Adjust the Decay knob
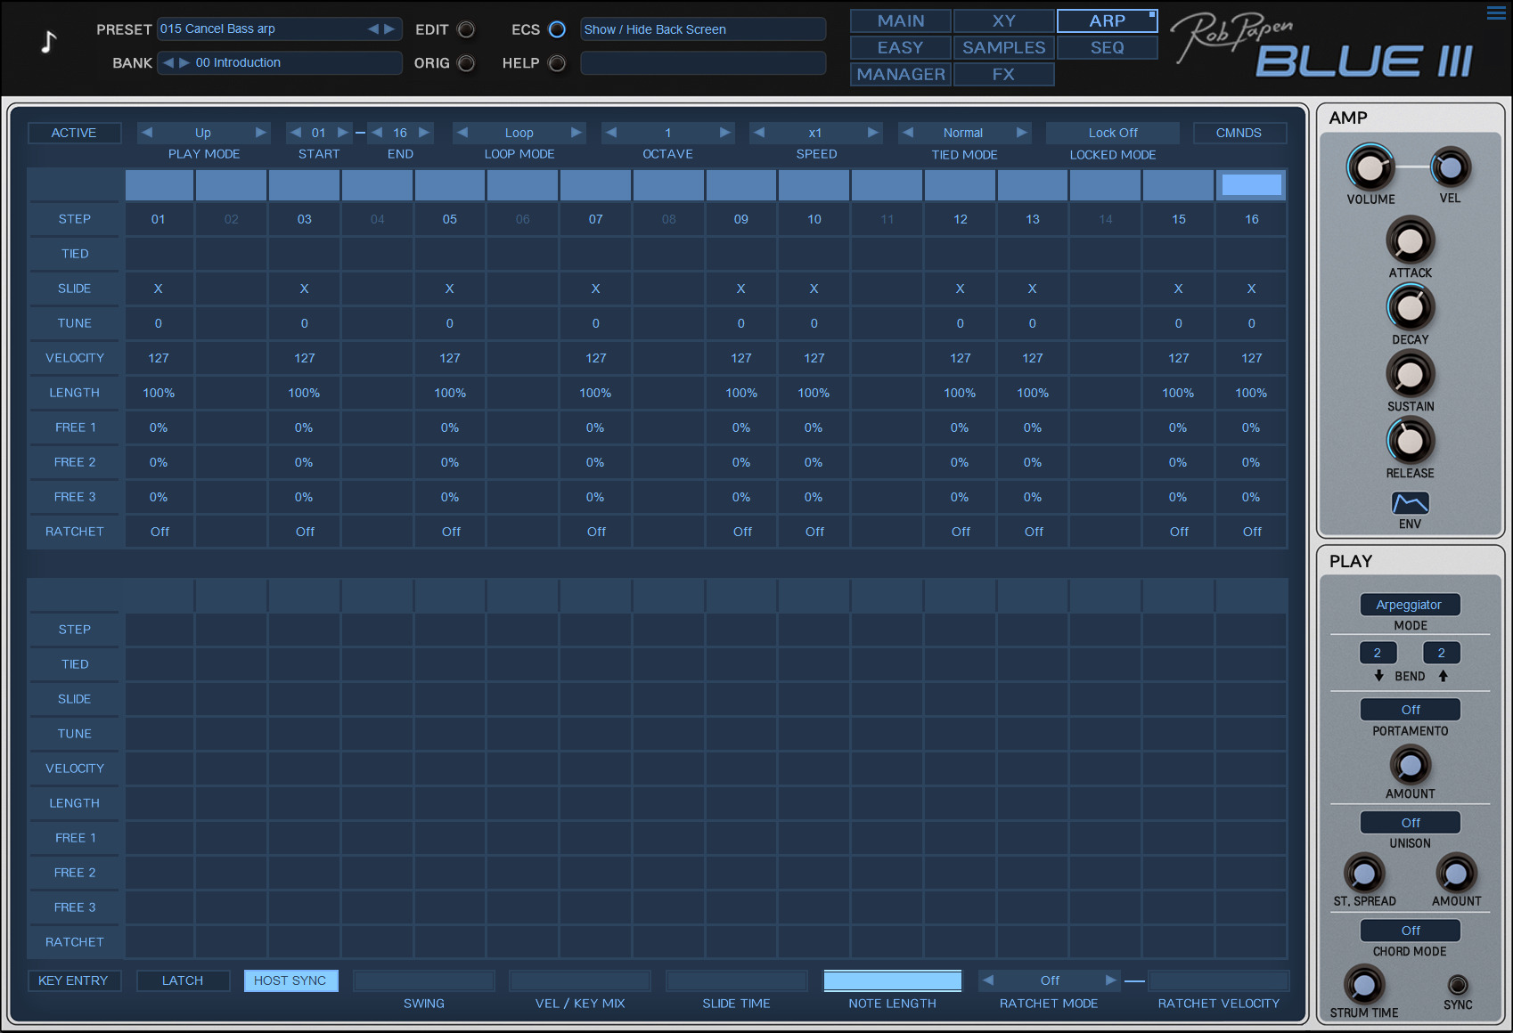The height and width of the screenshot is (1033, 1513). pyautogui.click(x=1410, y=307)
